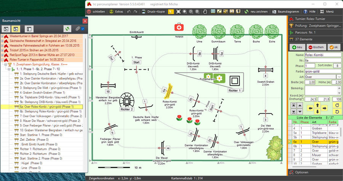This screenshot has width=343, height=181.
Task: Collapse the Zweiphasen-Springprüfung tree node
Action: 6,64
